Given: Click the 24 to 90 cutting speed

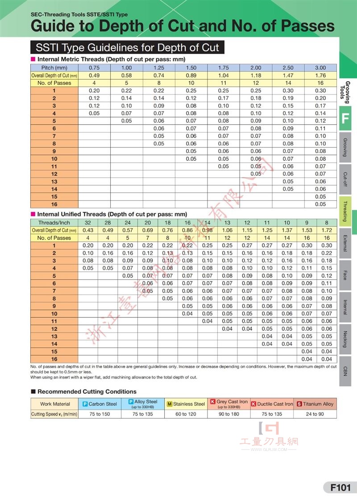Looking at the screenshot, I should click(x=315, y=414).
